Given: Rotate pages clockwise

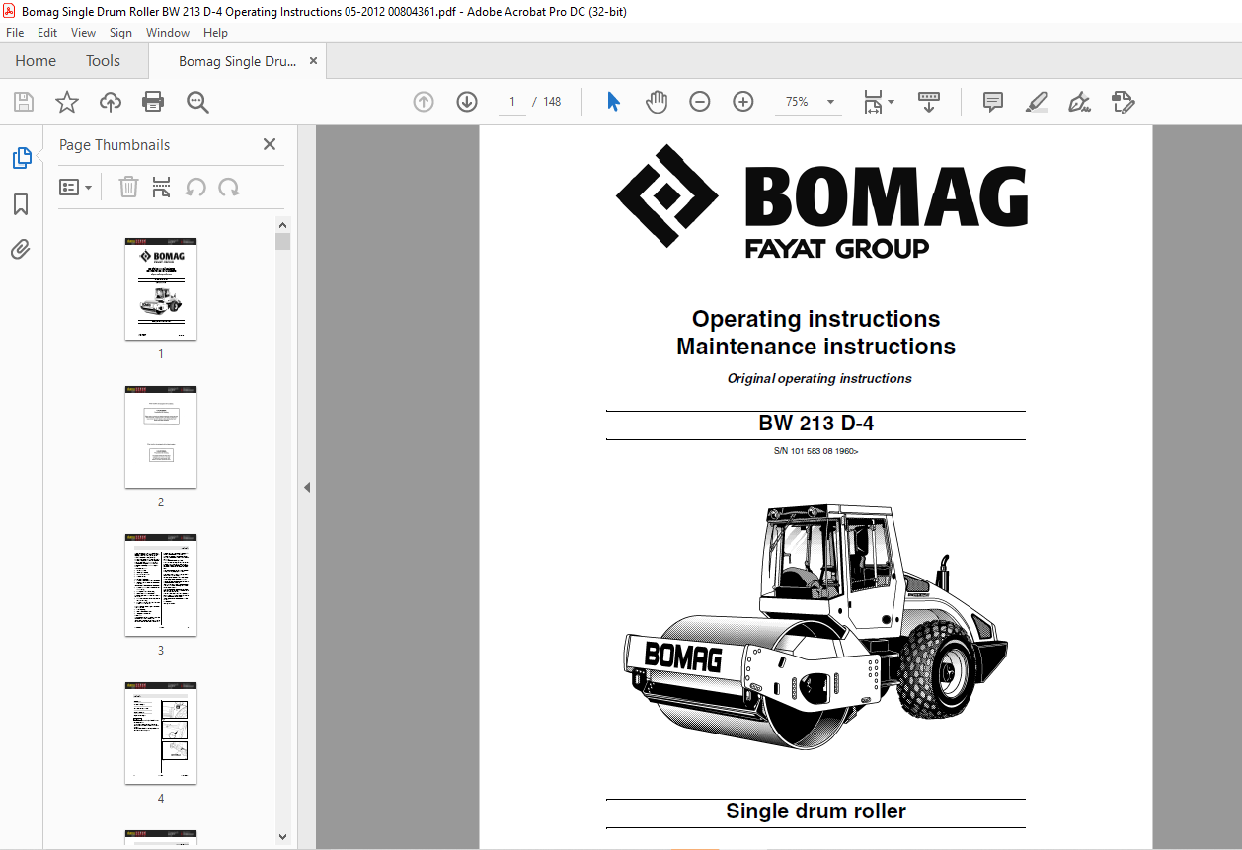Looking at the screenshot, I should (229, 187).
